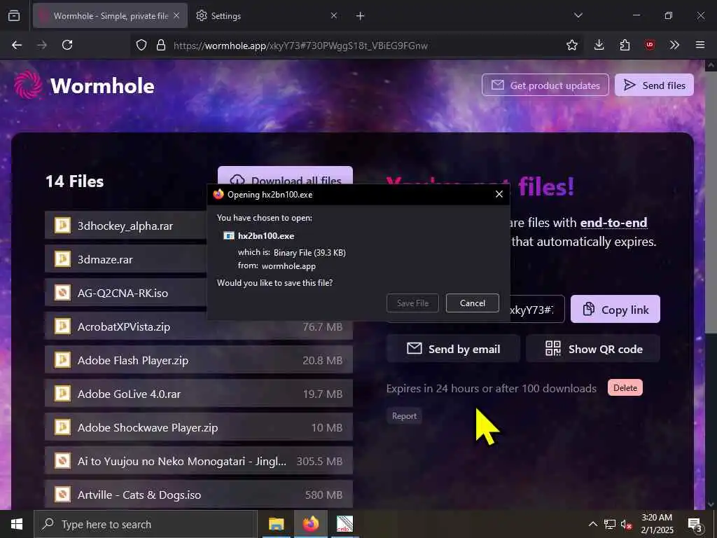Viewport: 717px width, 538px height.
Task: Click the Report button
Action: click(404, 416)
